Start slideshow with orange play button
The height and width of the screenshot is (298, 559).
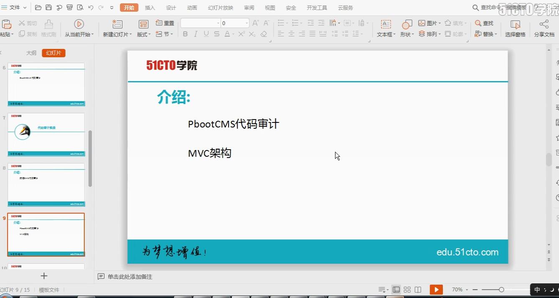(x=436, y=290)
